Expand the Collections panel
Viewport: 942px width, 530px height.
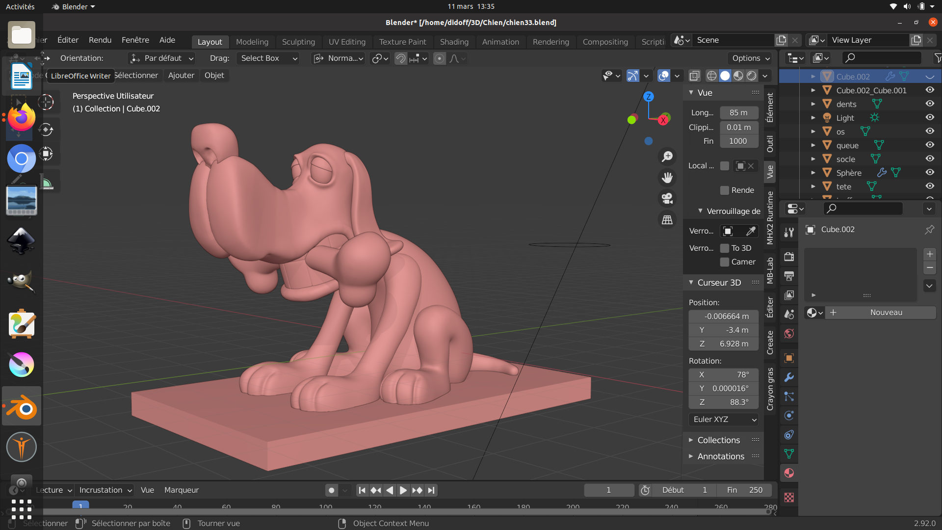[718, 440]
